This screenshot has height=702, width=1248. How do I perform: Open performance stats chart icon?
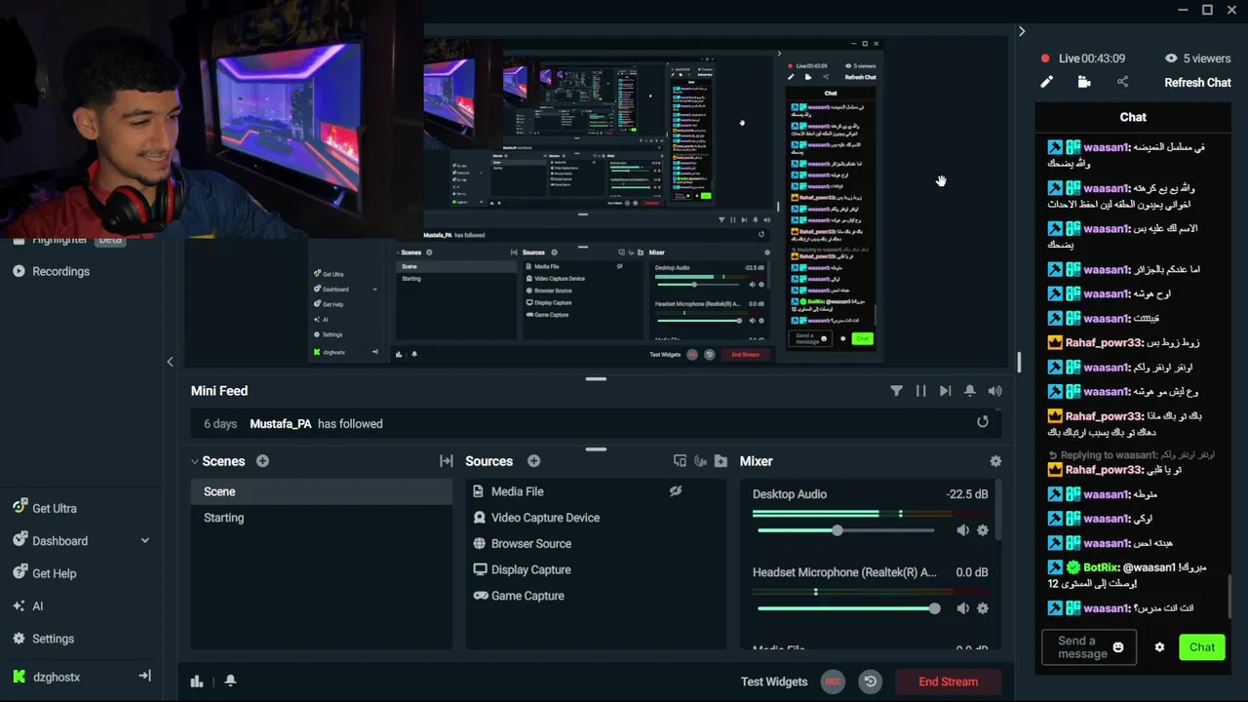point(197,682)
